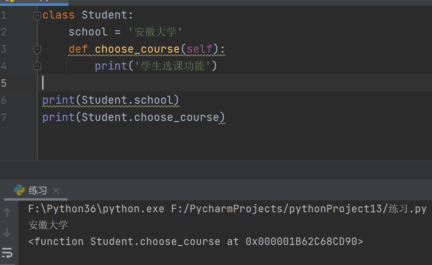The width and height of the screenshot is (432, 265).
Task: Click the function address output line
Action: pyautogui.click(x=195, y=242)
